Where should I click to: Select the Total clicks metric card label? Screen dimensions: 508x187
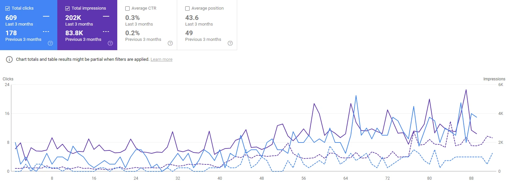pyautogui.click(x=23, y=8)
